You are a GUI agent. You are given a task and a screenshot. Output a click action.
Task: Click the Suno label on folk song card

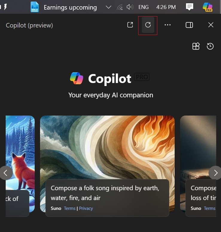56,208
